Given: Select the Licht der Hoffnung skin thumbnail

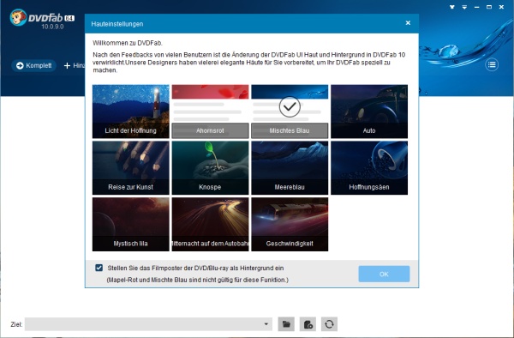Looking at the screenshot, I should pos(131,112).
